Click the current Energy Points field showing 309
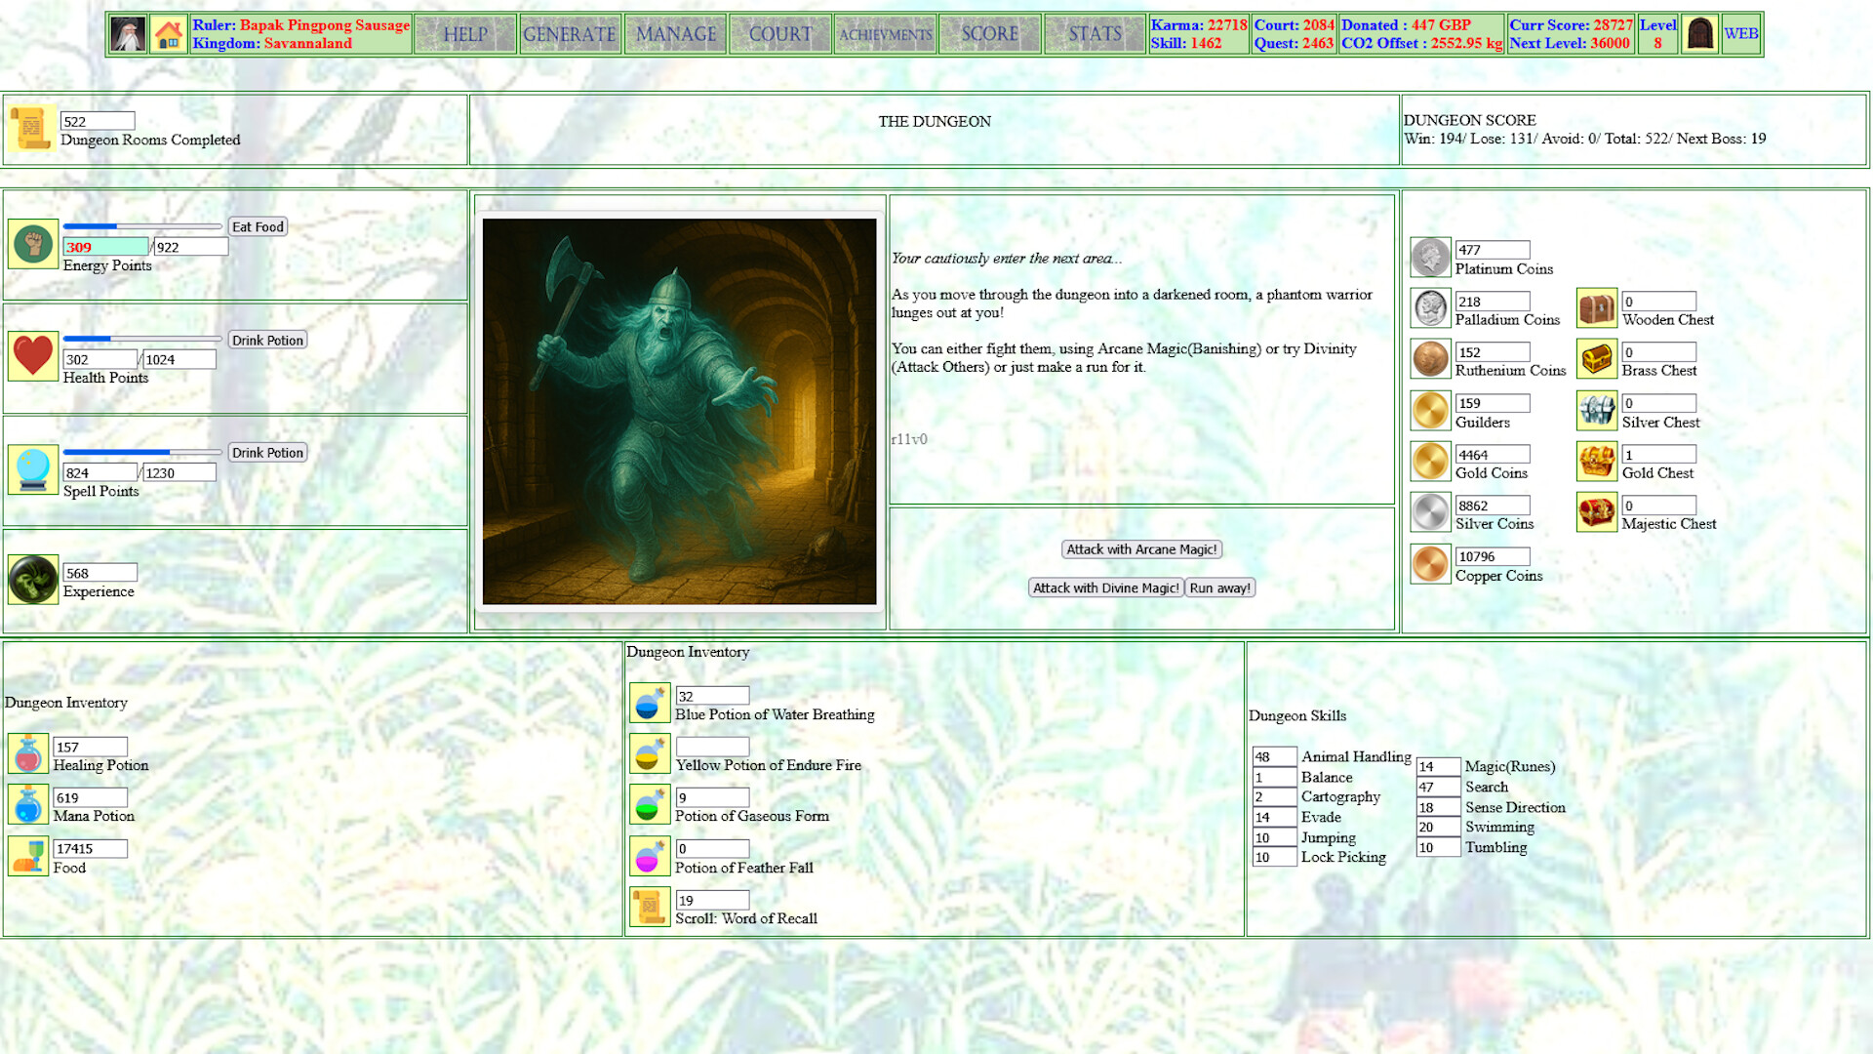Viewport: 1873px width, 1054px height. click(106, 247)
